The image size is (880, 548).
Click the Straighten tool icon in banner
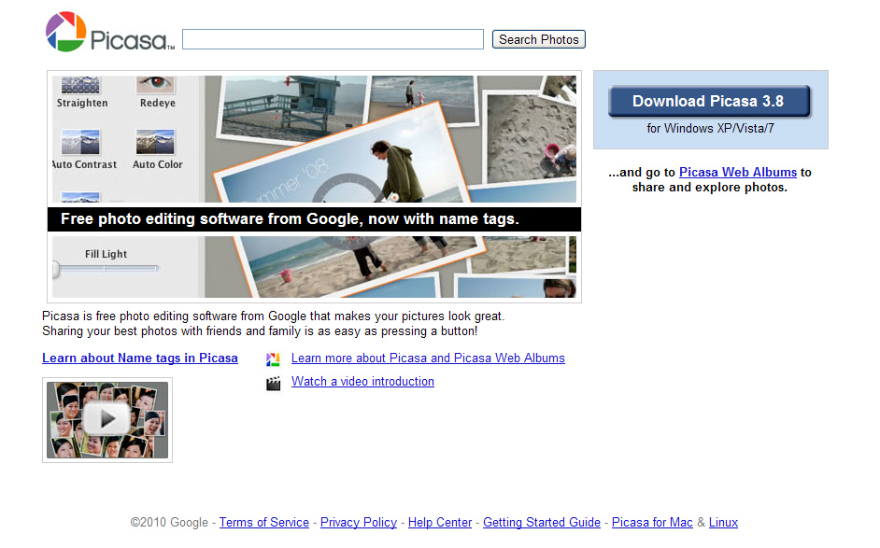(80, 85)
